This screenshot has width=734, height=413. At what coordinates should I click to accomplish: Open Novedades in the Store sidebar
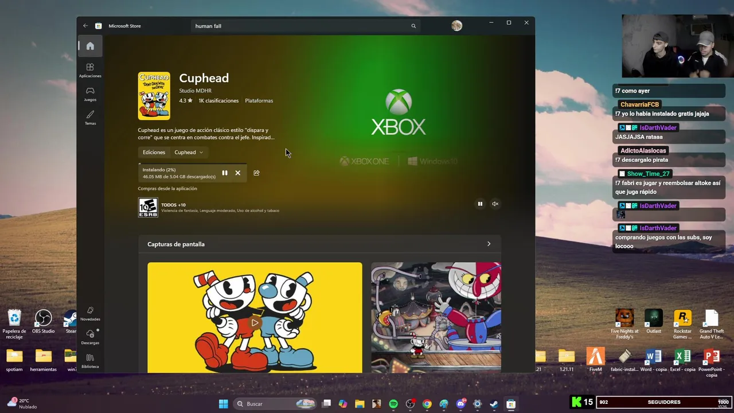90,314
